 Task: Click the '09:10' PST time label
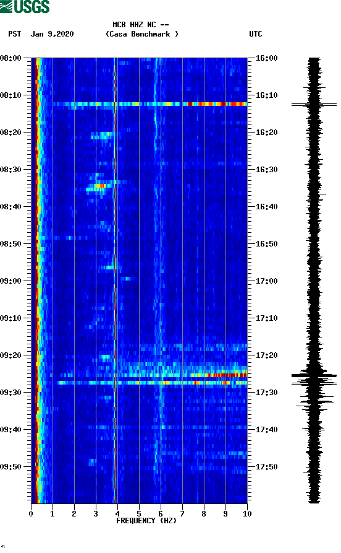pos(11,318)
